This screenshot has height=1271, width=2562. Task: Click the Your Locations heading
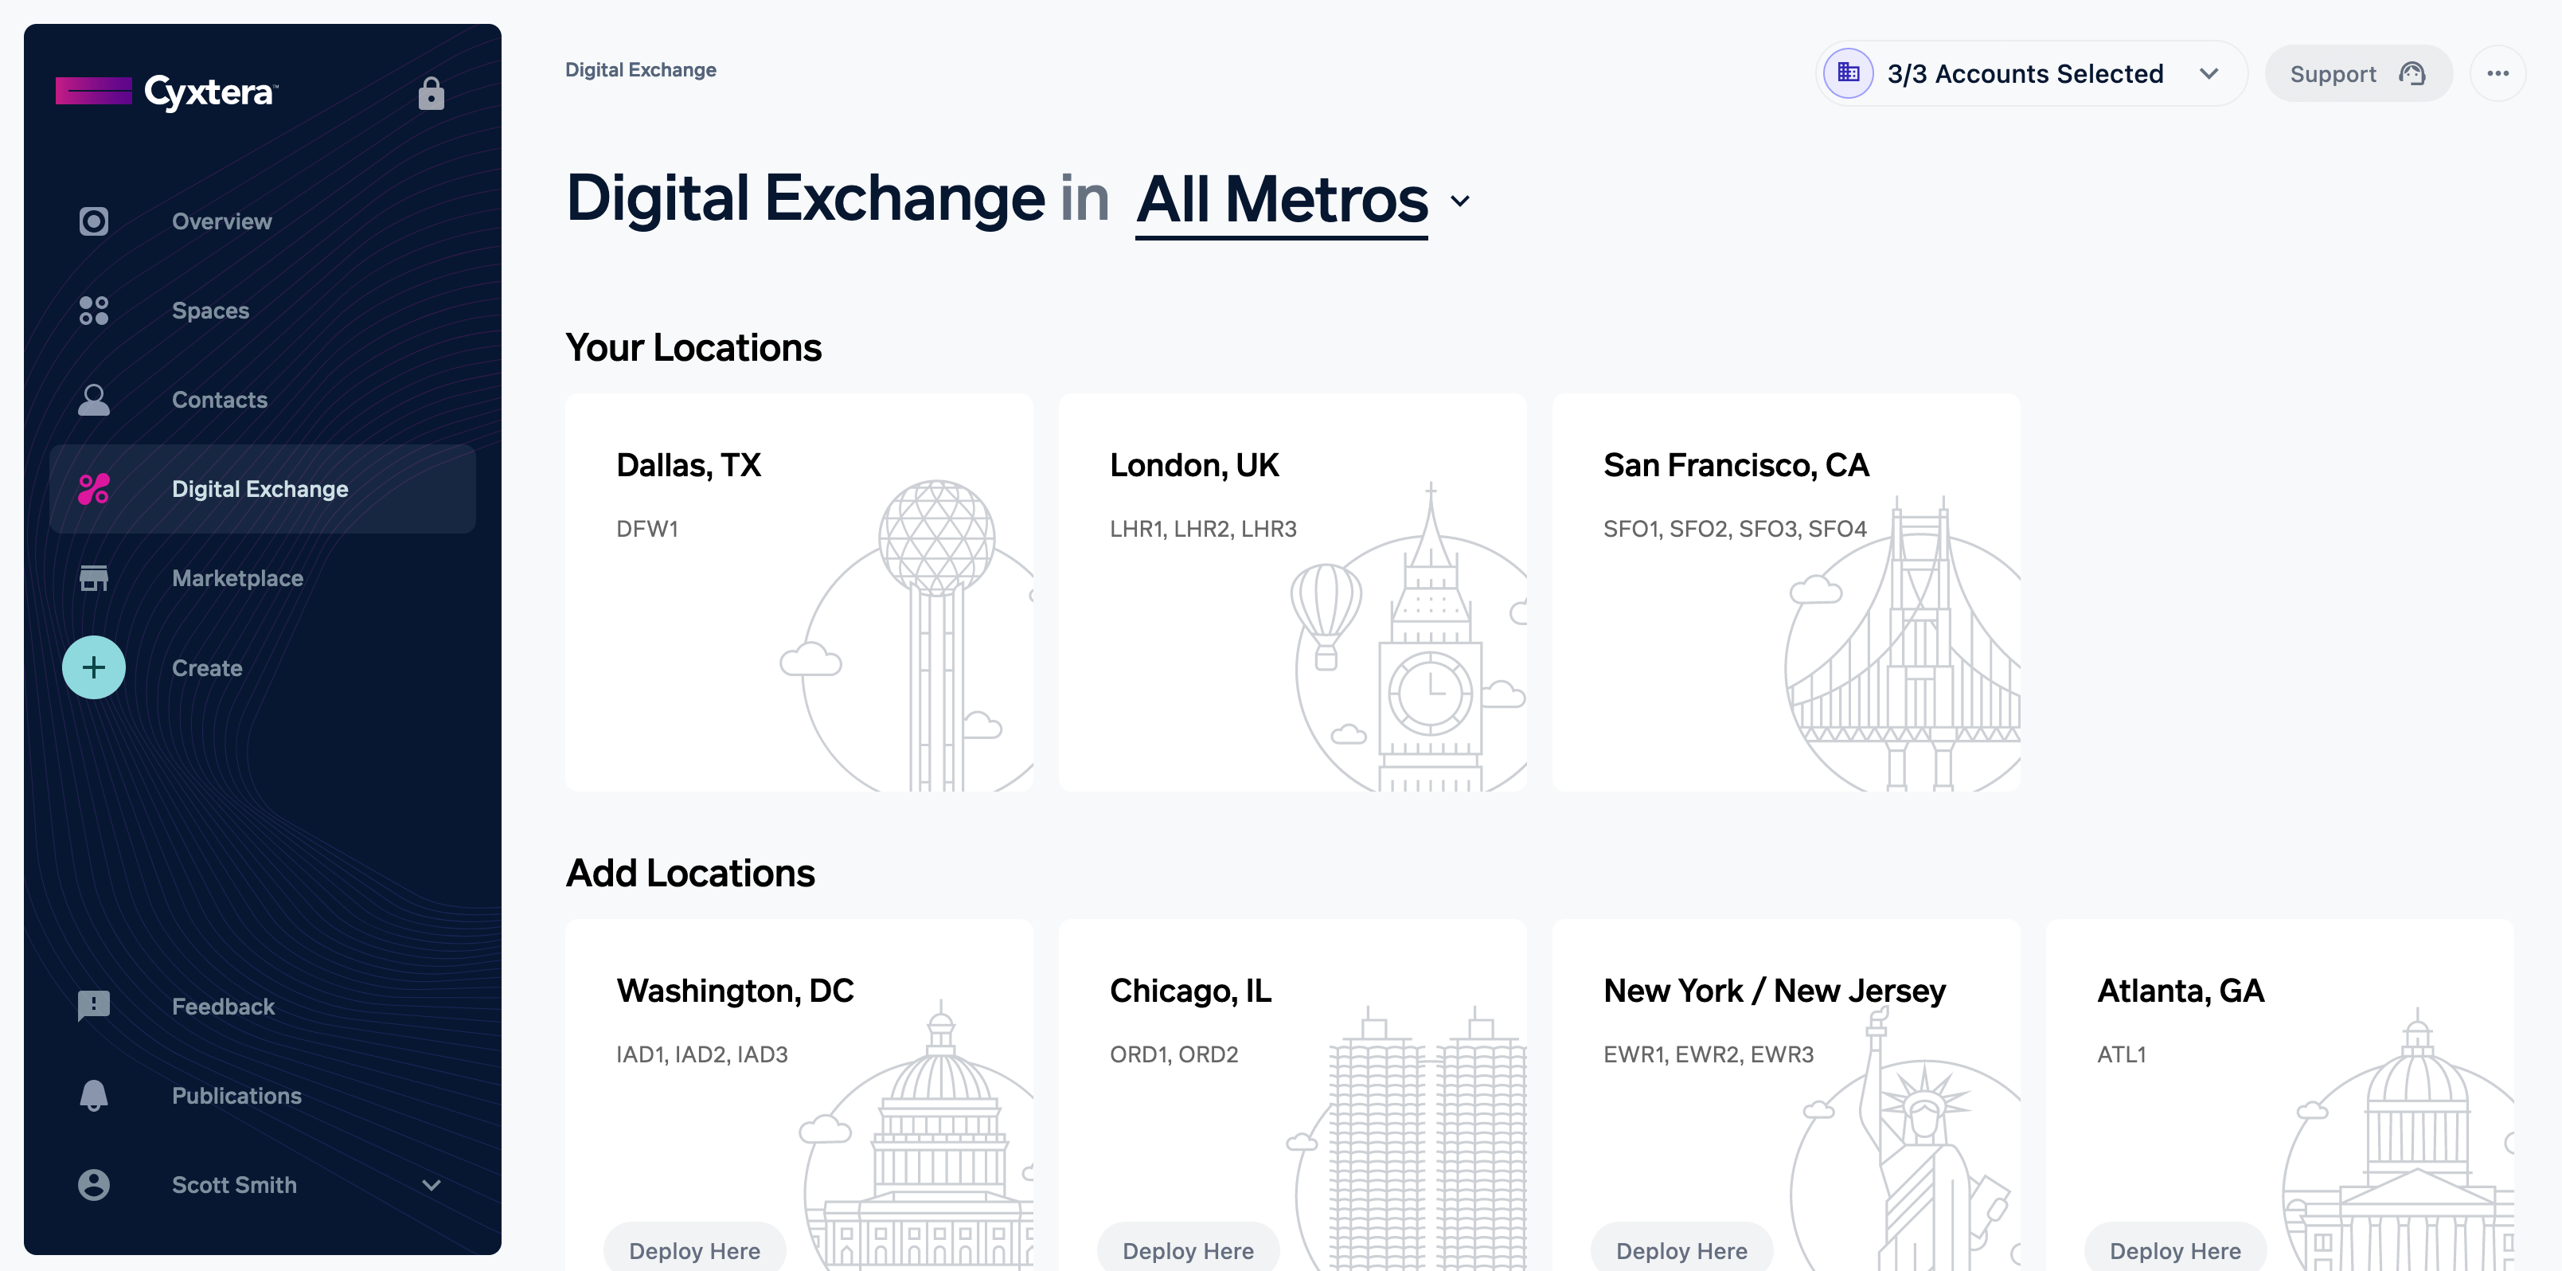pos(693,347)
